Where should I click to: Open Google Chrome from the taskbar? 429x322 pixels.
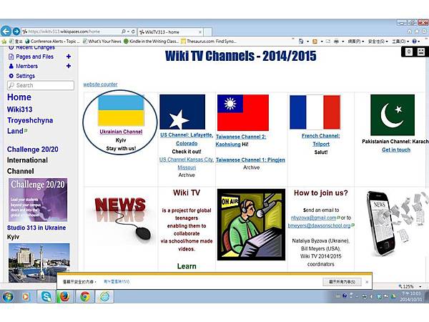click(x=85, y=297)
